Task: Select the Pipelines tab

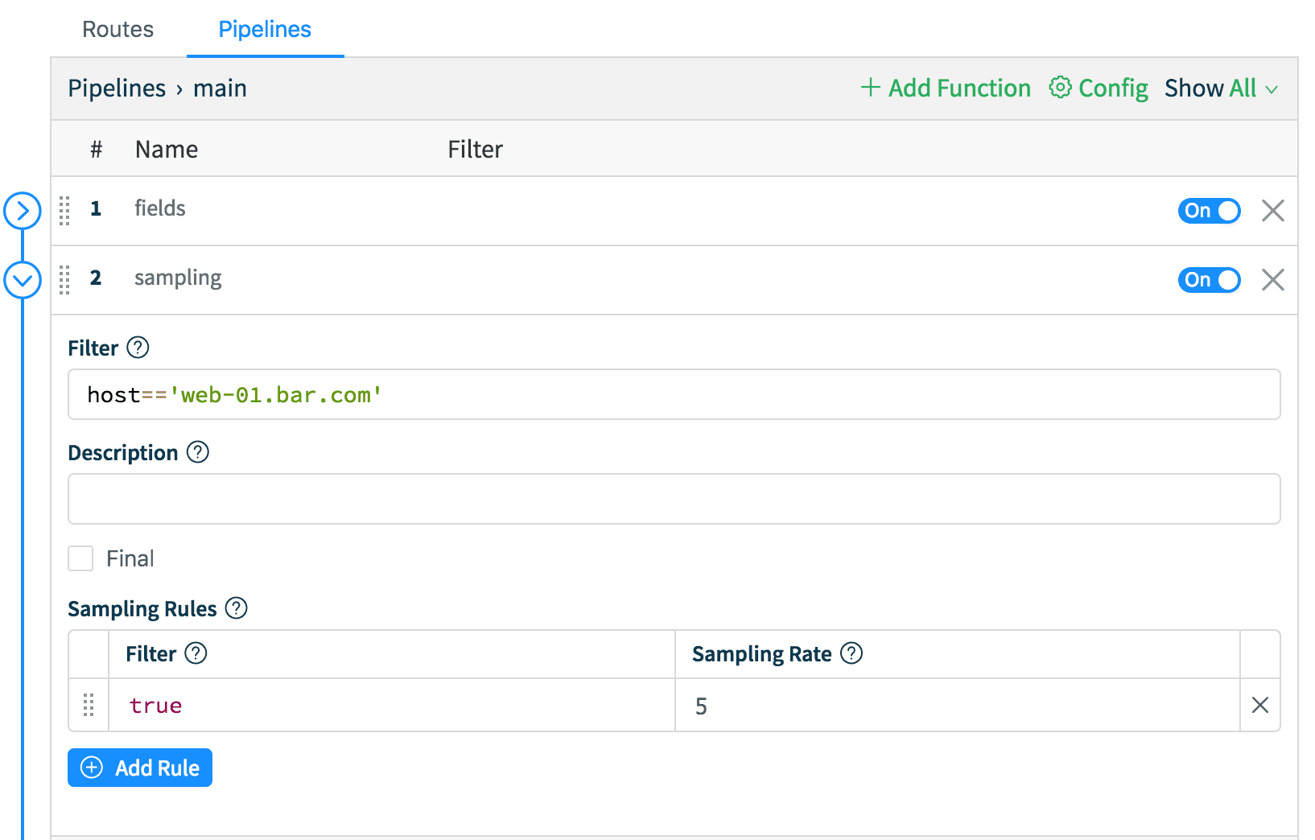Action: pyautogui.click(x=265, y=30)
